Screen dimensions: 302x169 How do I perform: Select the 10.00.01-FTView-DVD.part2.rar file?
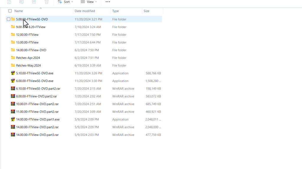pos(37,104)
